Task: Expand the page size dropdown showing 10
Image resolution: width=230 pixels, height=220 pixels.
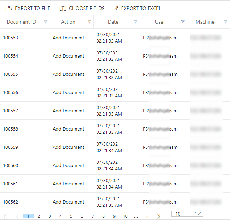Action: click(187, 214)
